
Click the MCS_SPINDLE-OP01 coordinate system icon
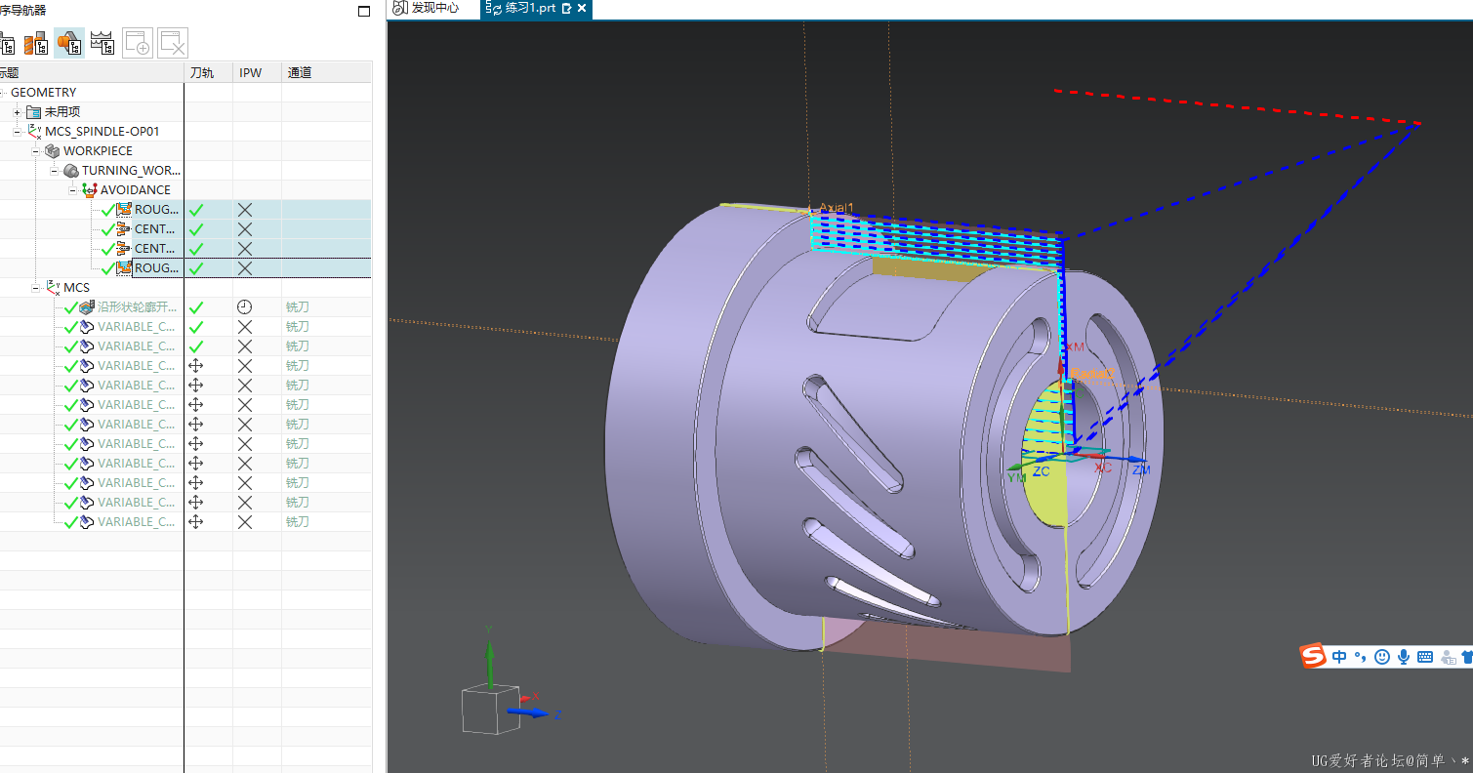[x=34, y=132]
